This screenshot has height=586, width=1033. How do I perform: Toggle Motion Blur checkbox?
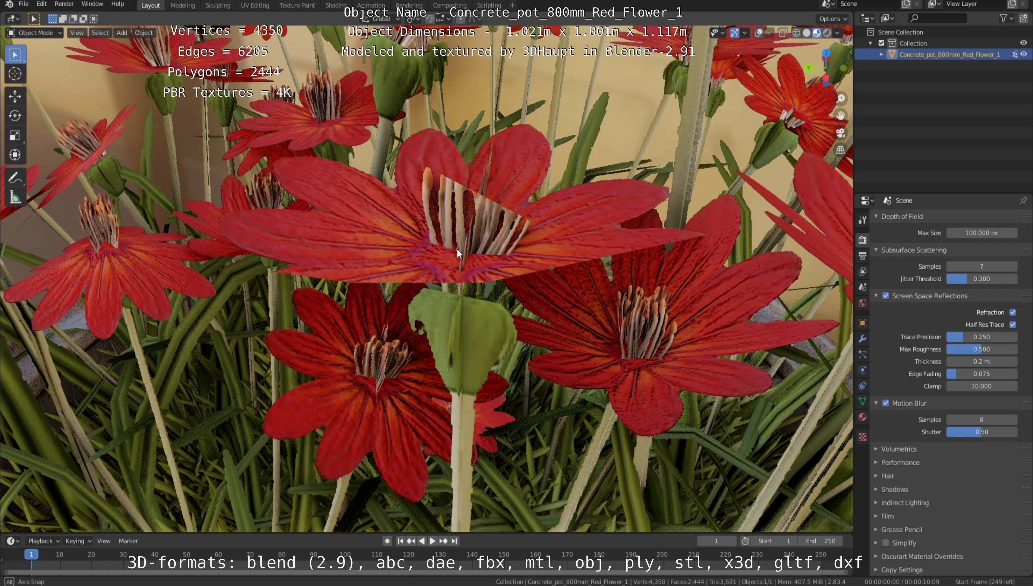coord(886,403)
